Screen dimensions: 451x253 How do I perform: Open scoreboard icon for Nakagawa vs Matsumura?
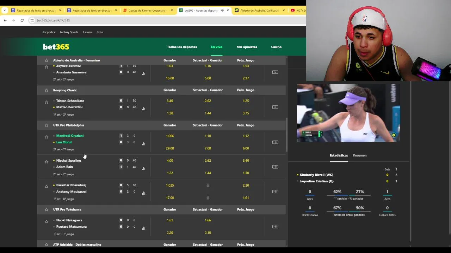tap(275, 227)
